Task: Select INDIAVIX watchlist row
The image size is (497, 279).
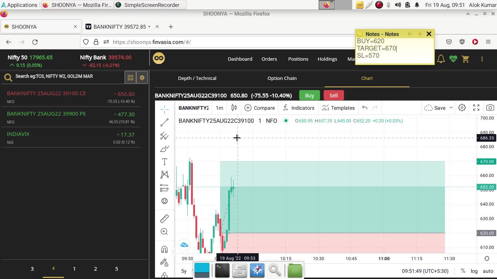Action: pyautogui.click(x=71, y=138)
